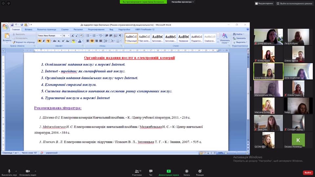315x177 pixels.
Task: Click the Replace (Заменить) button
Action: [x=239, y=38]
